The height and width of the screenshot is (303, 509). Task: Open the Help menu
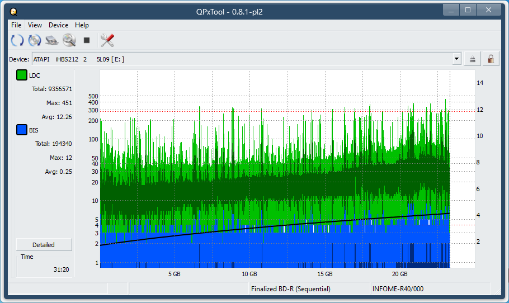[x=82, y=25]
